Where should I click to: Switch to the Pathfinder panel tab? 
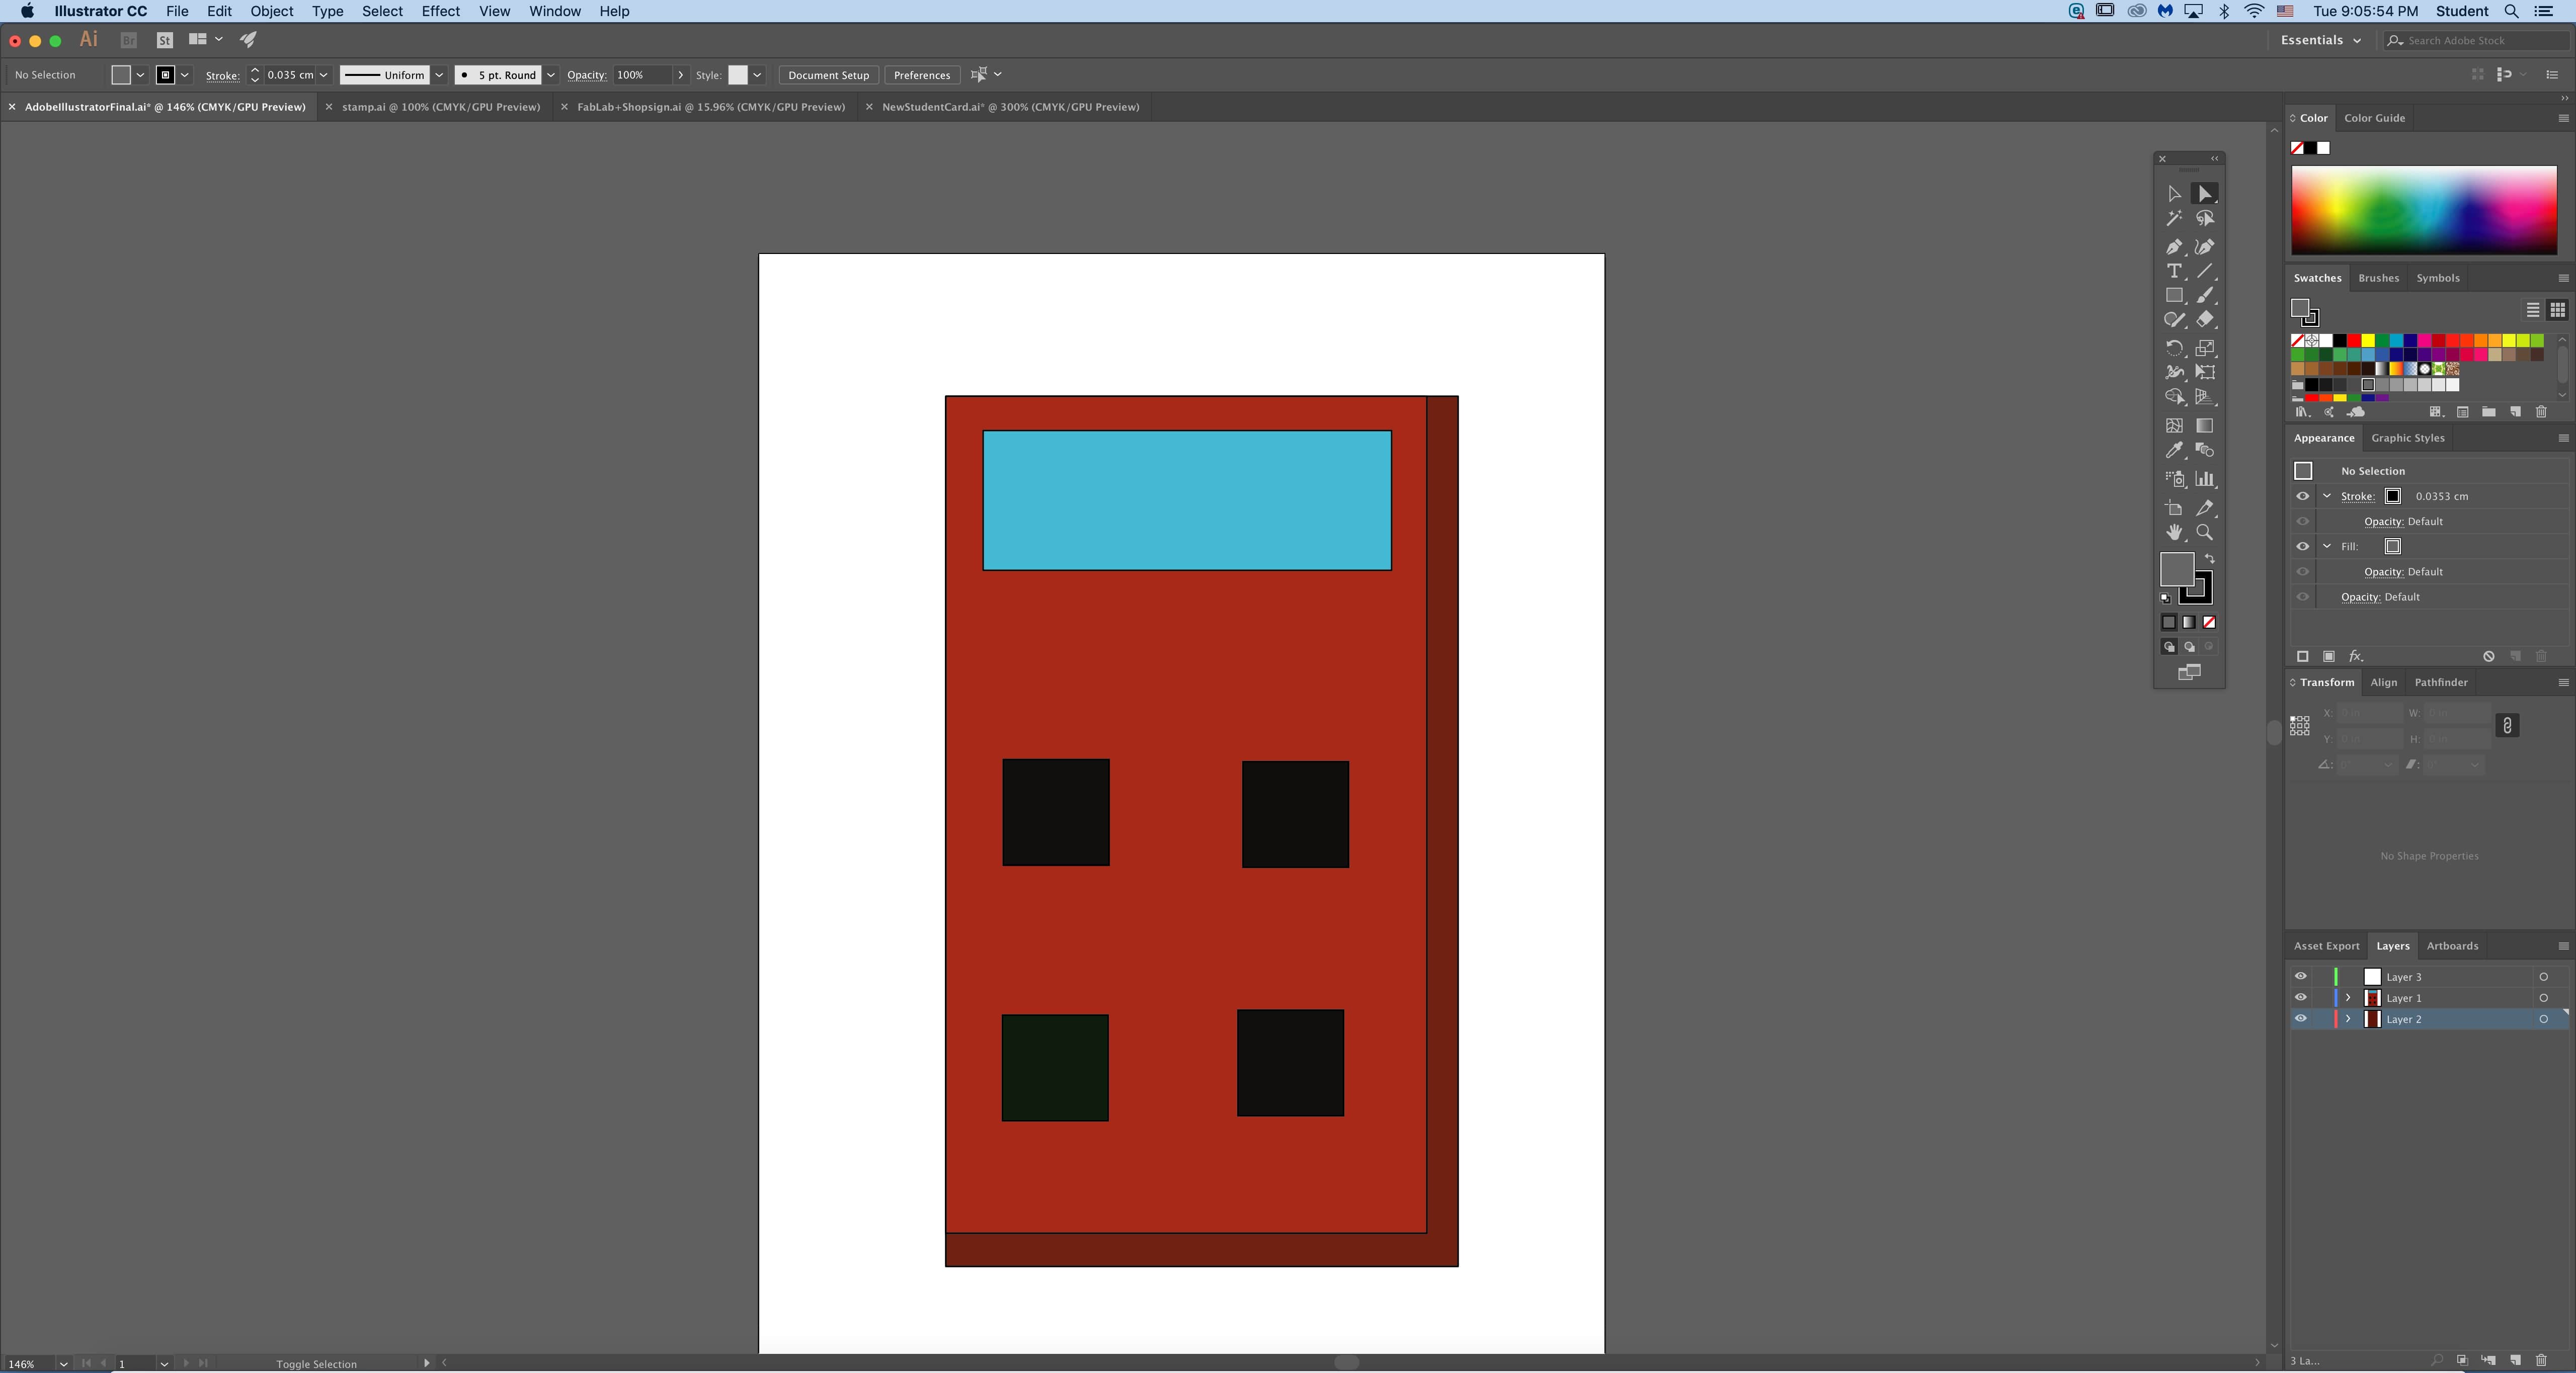point(2441,682)
